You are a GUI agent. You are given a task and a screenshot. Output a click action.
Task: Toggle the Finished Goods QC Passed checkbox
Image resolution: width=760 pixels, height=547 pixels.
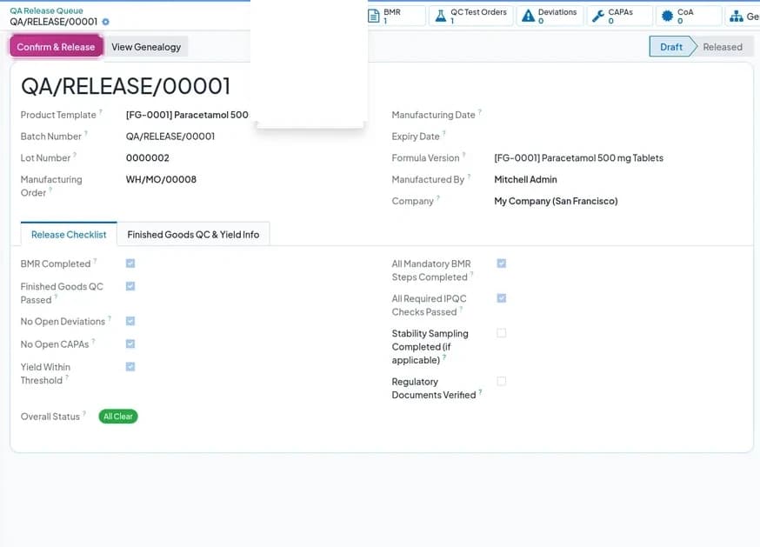pyautogui.click(x=130, y=286)
